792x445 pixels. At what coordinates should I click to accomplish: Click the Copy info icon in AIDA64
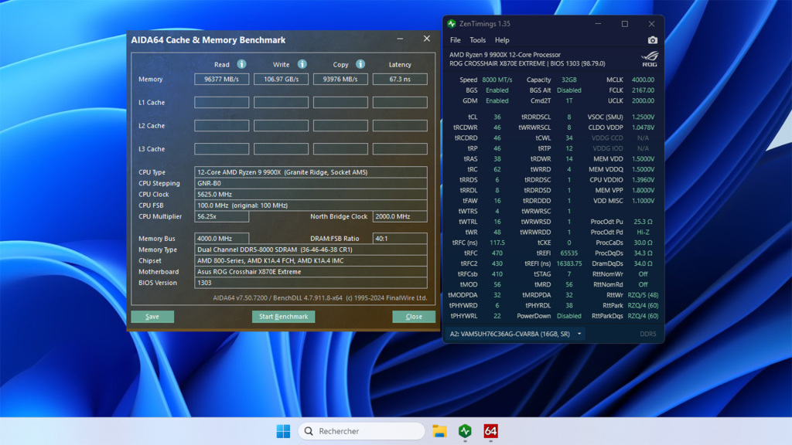tap(360, 64)
